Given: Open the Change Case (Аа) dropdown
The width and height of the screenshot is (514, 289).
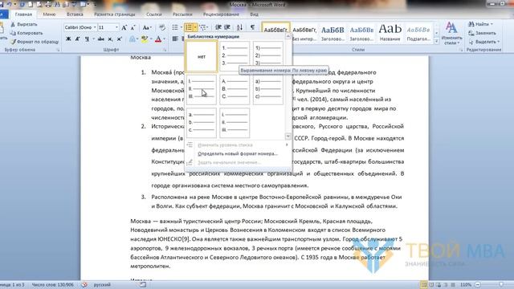Looking at the screenshot, I should pyautogui.click(x=147, y=28).
